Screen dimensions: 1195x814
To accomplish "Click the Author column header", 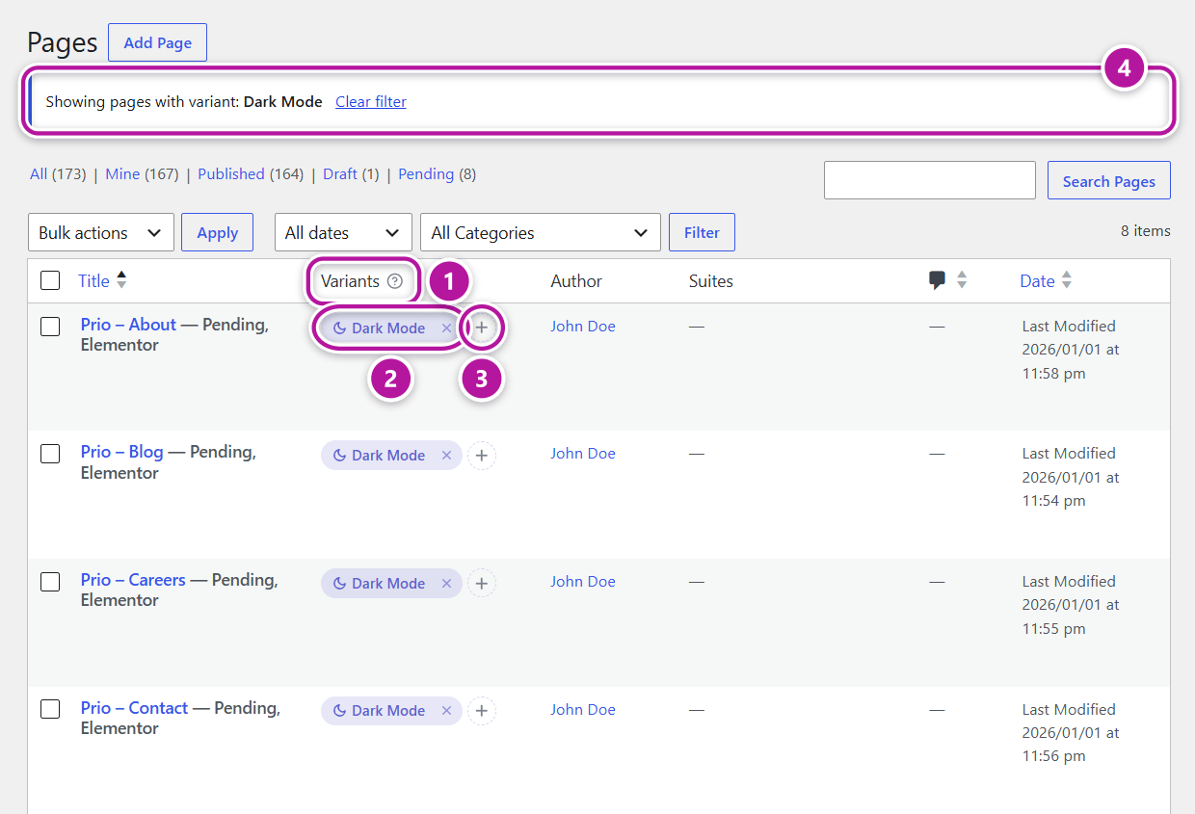I will tap(576, 281).
